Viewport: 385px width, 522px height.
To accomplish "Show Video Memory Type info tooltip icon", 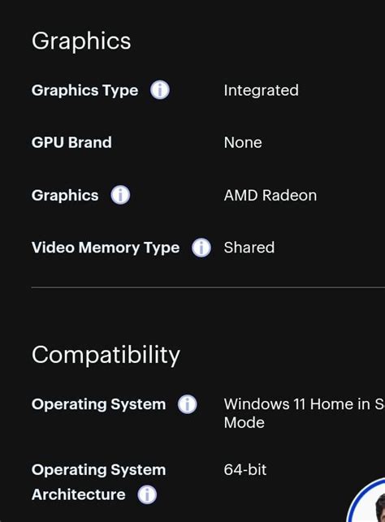I will tap(201, 248).
